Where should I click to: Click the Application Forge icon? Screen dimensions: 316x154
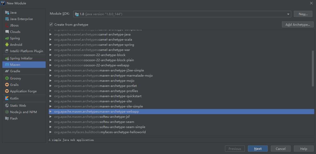coord(7,91)
